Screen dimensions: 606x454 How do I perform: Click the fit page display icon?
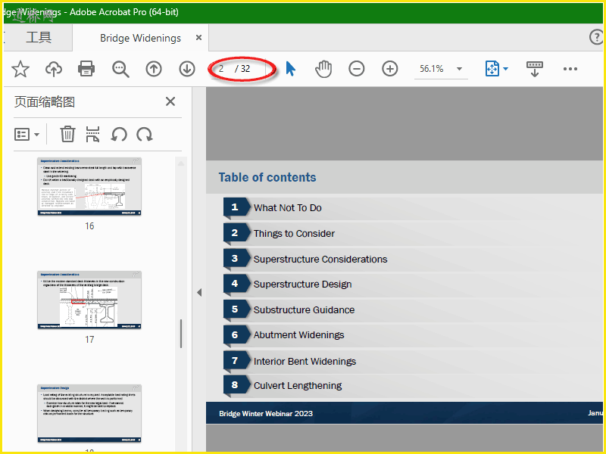[492, 69]
